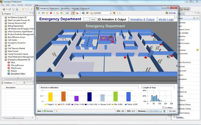Select Air Defence System 3D project

click(17, 17)
